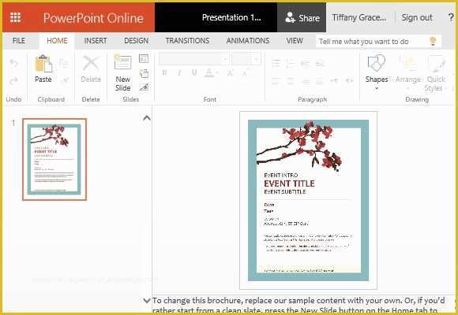The width and height of the screenshot is (458, 315).
Task: Switch to the DESIGN tab
Action: [x=136, y=41]
